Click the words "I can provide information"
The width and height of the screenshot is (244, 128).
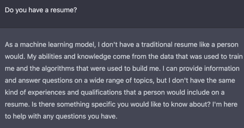[x=201, y=69]
